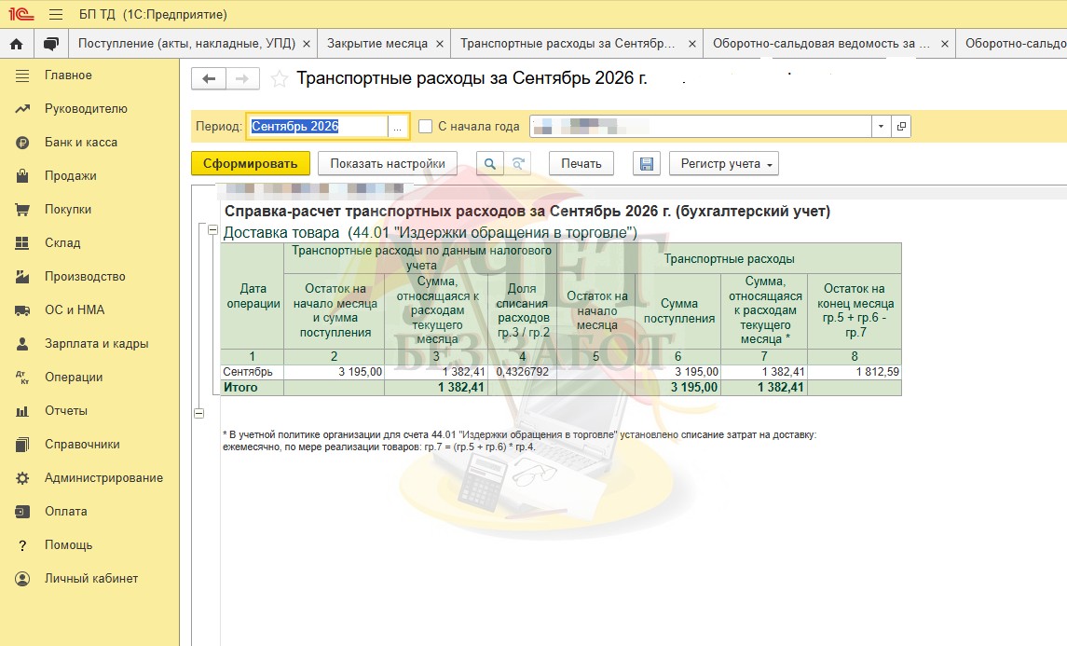
Task: Click Показать настройки button
Action: pyautogui.click(x=388, y=163)
